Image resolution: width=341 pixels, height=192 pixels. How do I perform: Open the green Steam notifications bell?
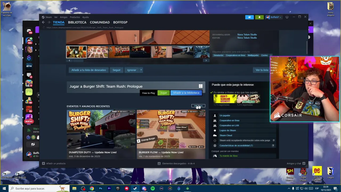(x=259, y=17)
